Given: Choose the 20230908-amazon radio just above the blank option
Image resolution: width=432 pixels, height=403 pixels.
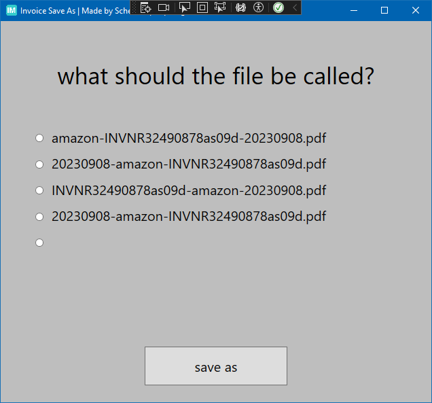Looking at the screenshot, I should [x=181, y=216].
